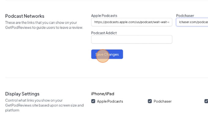
Task: Click GetPodReviews word in Podcast Networks description
Action: [18, 28]
